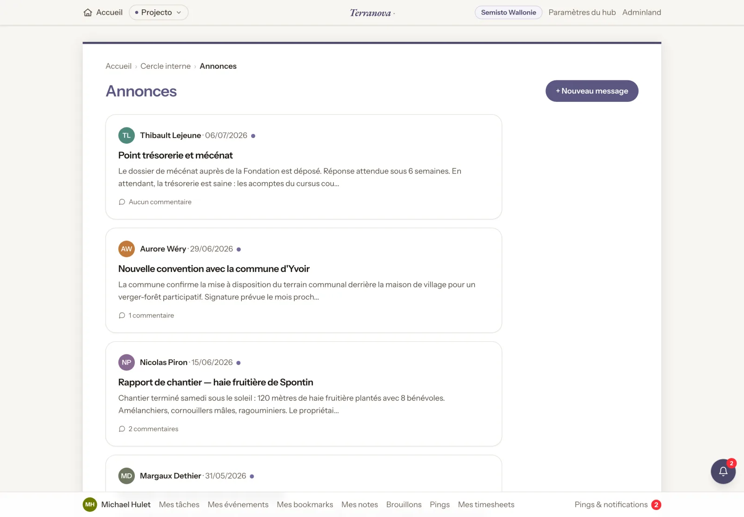Open Pings & notifications
Viewport: 744px width, 517px height.
[x=611, y=504]
